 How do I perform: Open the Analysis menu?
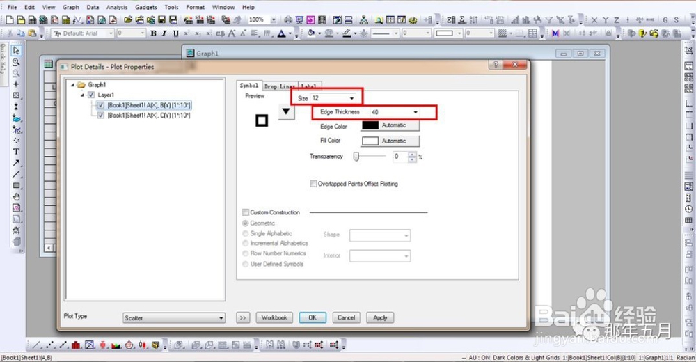coord(117,7)
